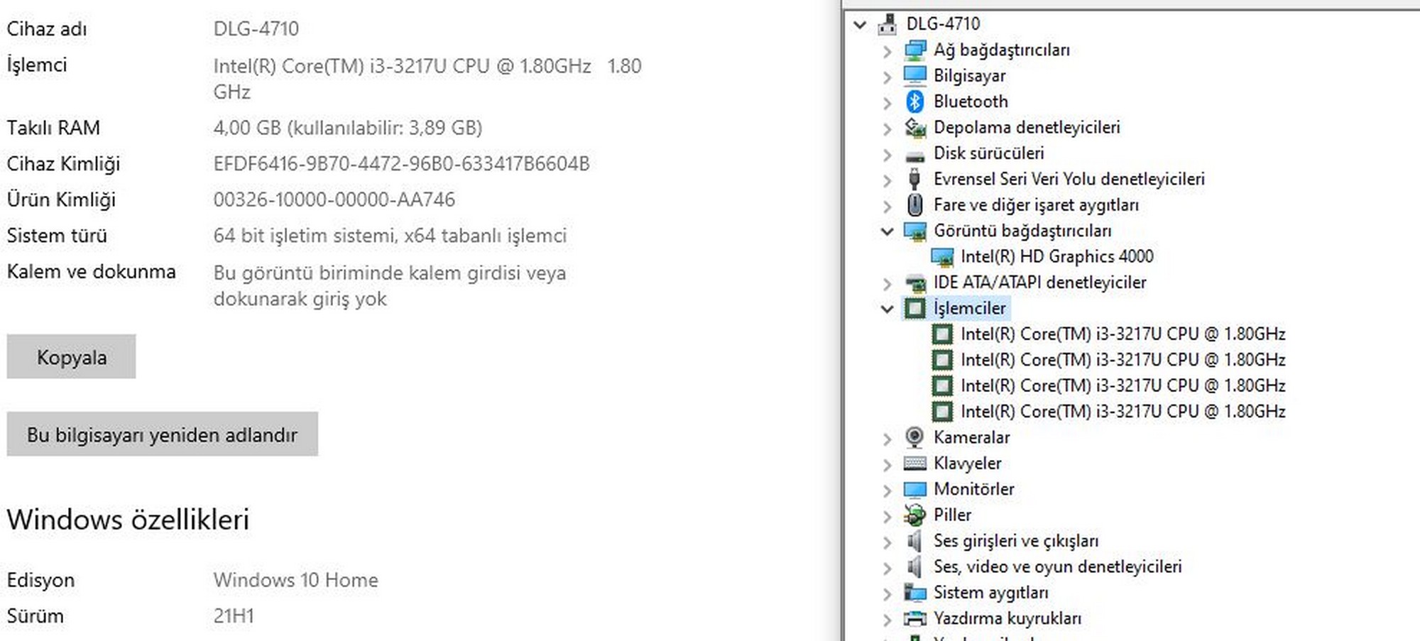Click the Monitörler display icon
1420x641 pixels.
914,489
